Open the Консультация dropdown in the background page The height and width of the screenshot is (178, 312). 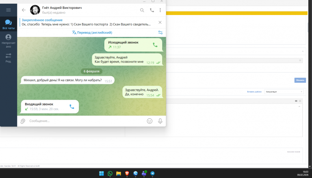coord(284,92)
